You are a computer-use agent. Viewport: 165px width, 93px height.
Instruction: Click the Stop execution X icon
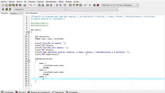(x=90, y=5)
